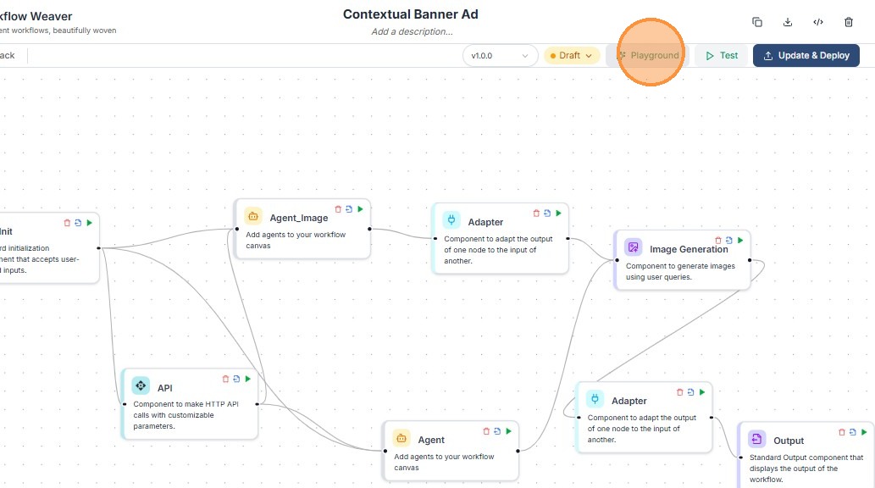875x488 pixels.
Task: Select the Output node title
Action: [789, 441]
